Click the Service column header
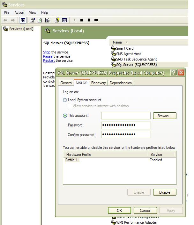194x225 pixels. tap(161, 154)
